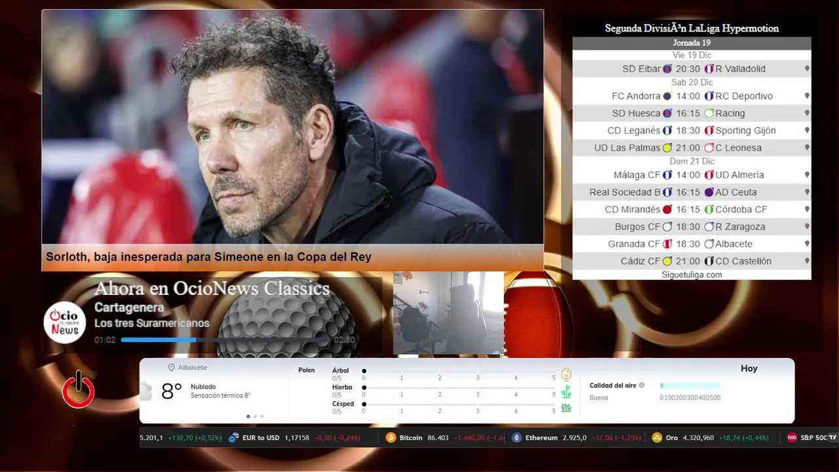
Task: Click the S&P 500 red badge icon
Action: click(x=792, y=438)
